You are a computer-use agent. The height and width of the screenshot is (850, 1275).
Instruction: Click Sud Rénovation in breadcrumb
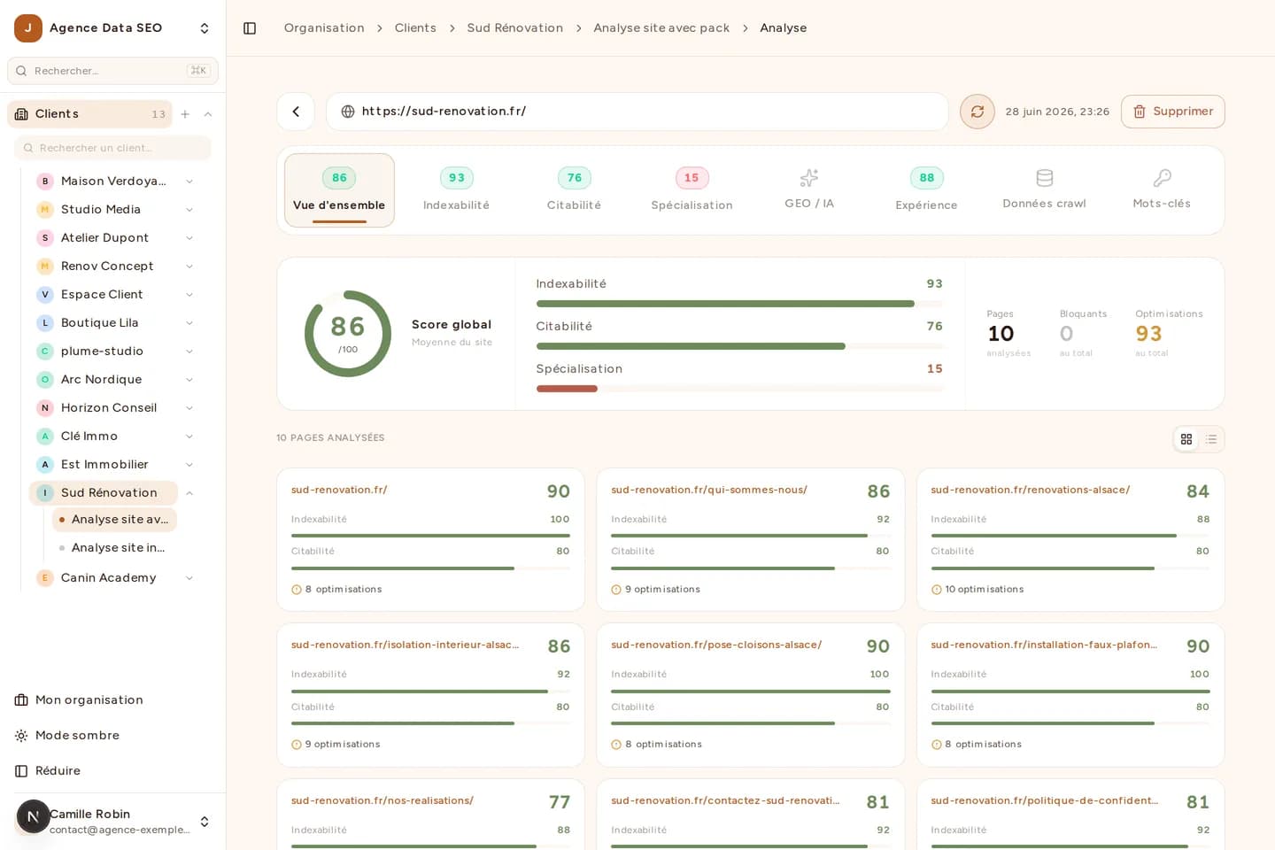(x=515, y=28)
